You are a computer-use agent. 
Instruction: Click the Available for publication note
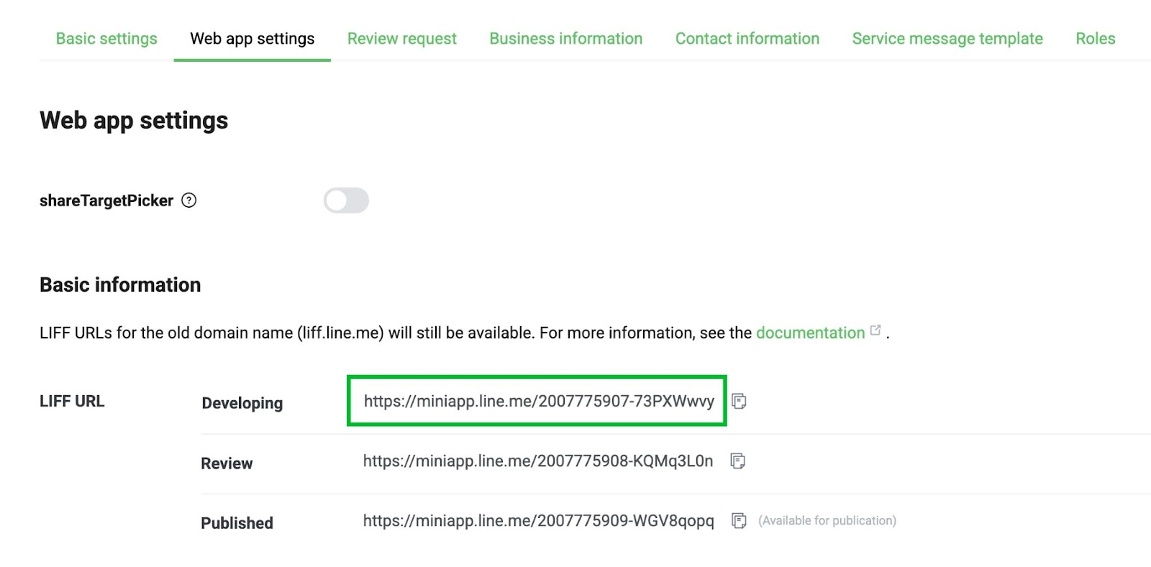[827, 520]
